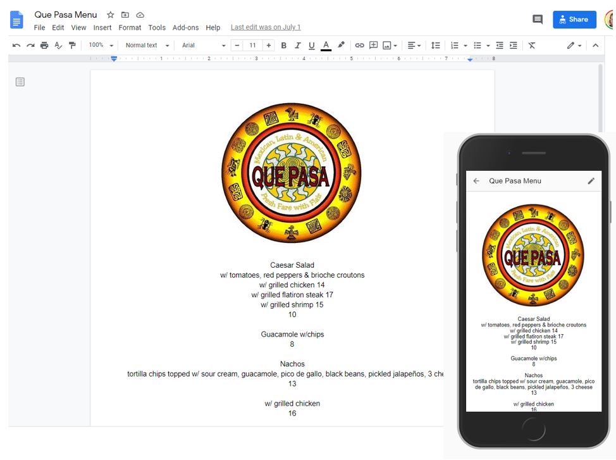616x460 pixels.
Task: Click the Nachos heading in the document
Action: (292, 364)
